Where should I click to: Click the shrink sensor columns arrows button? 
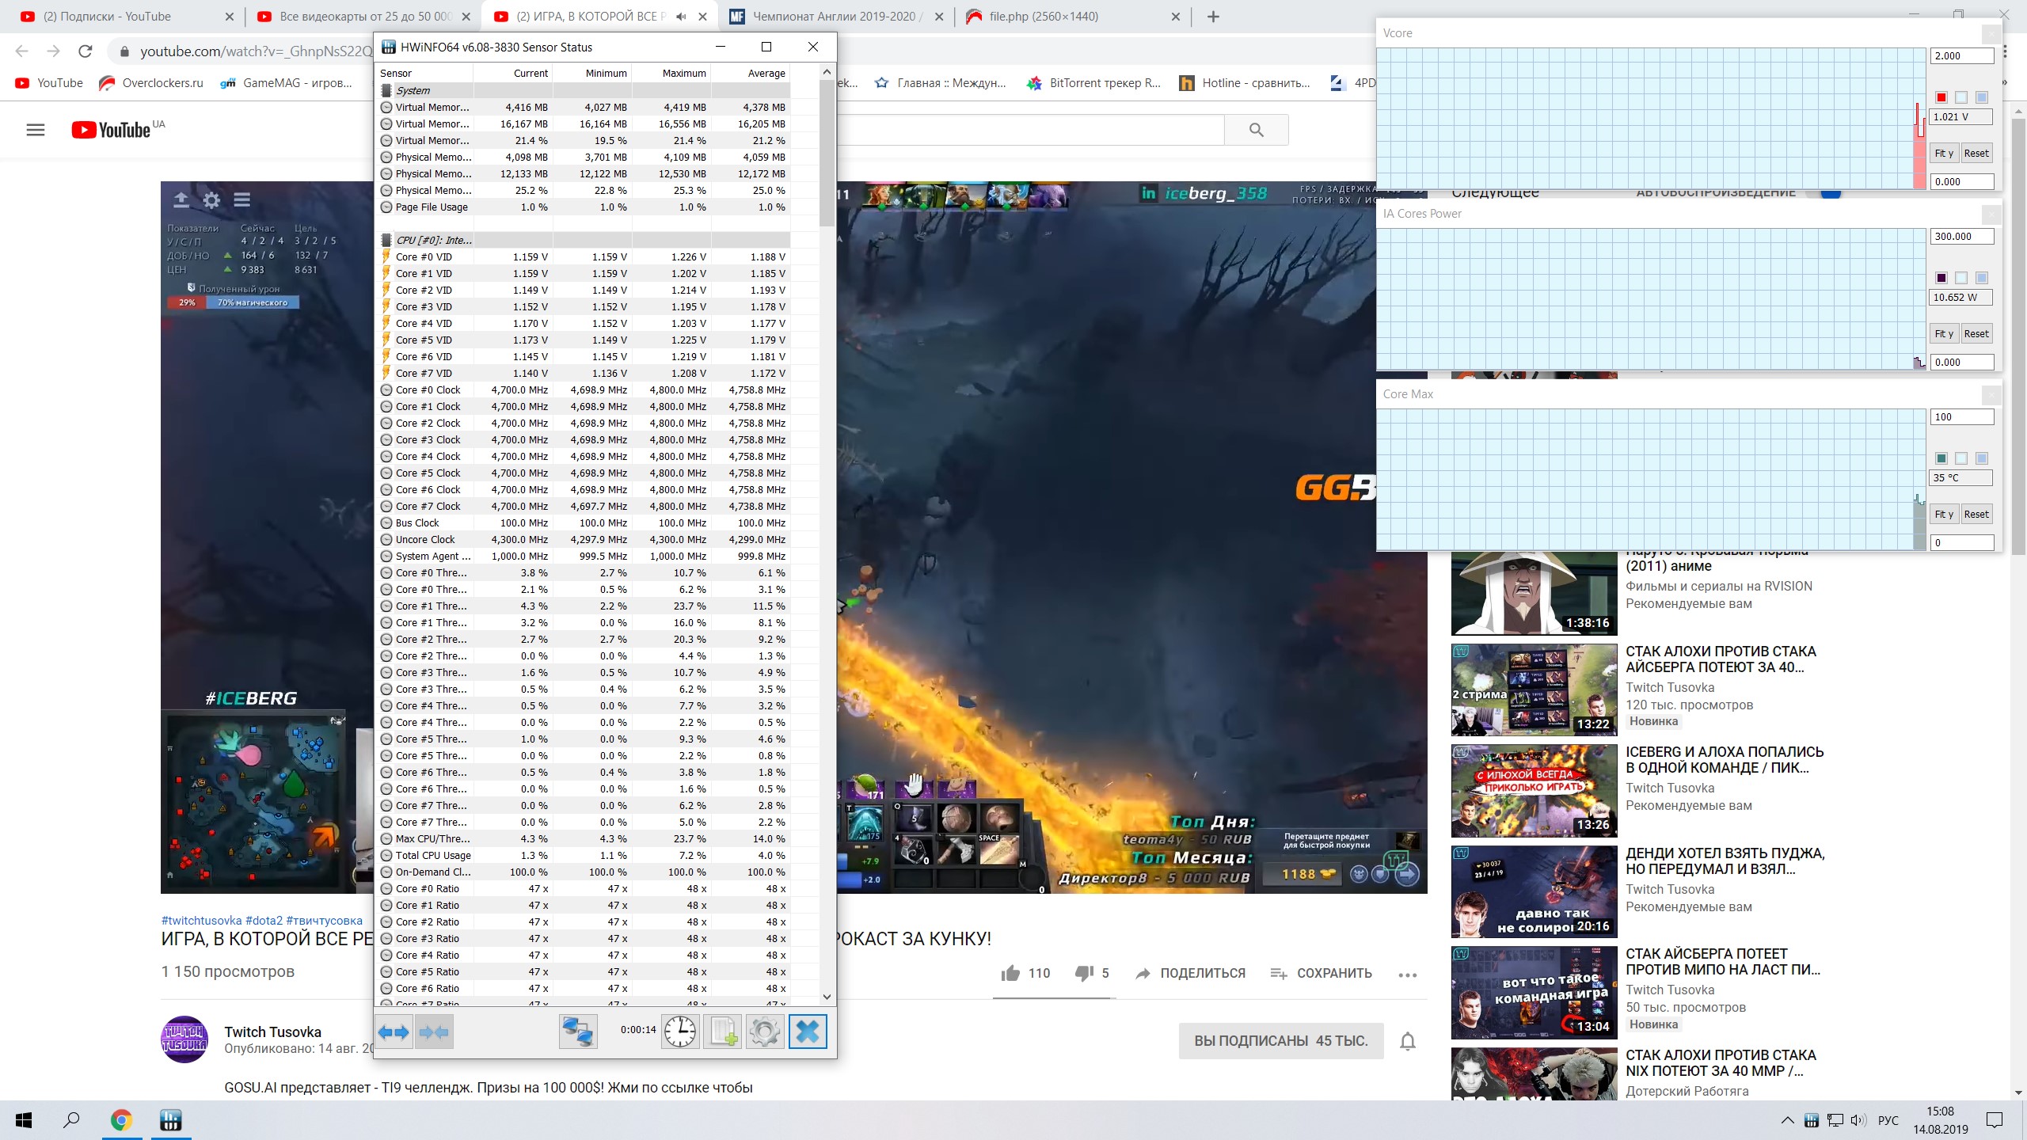[x=434, y=1032]
